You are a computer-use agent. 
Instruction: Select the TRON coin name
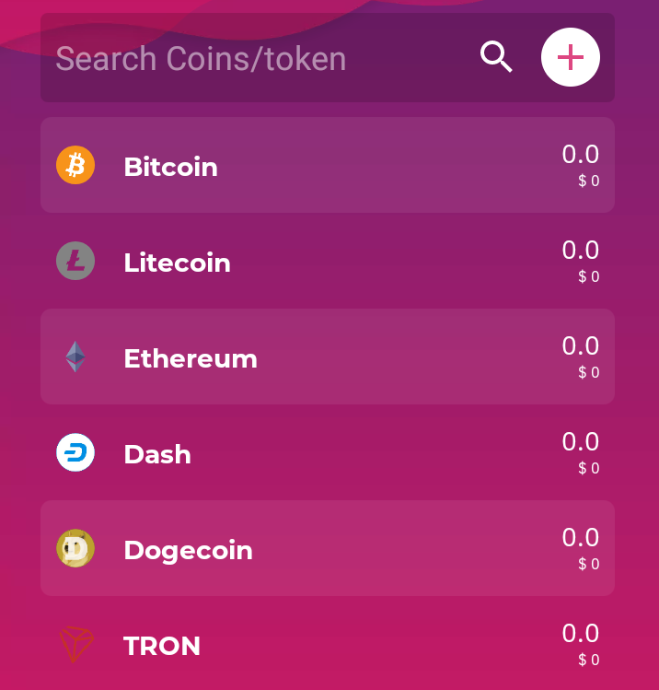(x=162, y=646)
